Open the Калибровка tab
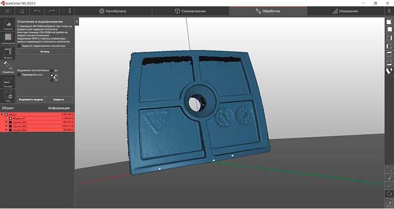Viewport: 394px width, 209px height. pyautogui.click(x=113, y=11)
